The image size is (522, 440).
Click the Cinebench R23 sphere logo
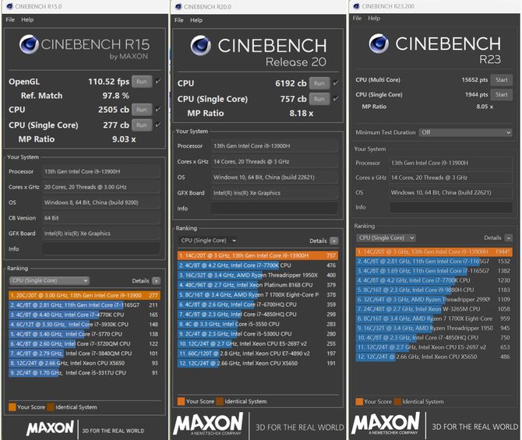[379, 44]
